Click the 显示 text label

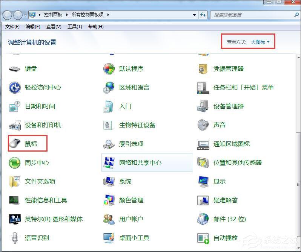click(x=220, y=181)
